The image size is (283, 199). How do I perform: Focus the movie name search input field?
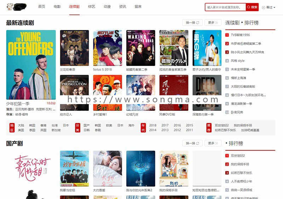coord(225,7)
